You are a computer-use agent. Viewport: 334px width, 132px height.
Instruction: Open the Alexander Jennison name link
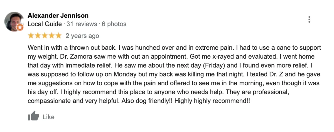point(58,16)
